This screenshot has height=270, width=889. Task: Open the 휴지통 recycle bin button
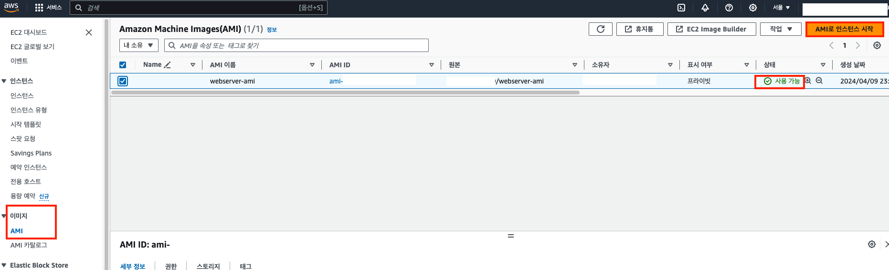(x=640, y=29)
